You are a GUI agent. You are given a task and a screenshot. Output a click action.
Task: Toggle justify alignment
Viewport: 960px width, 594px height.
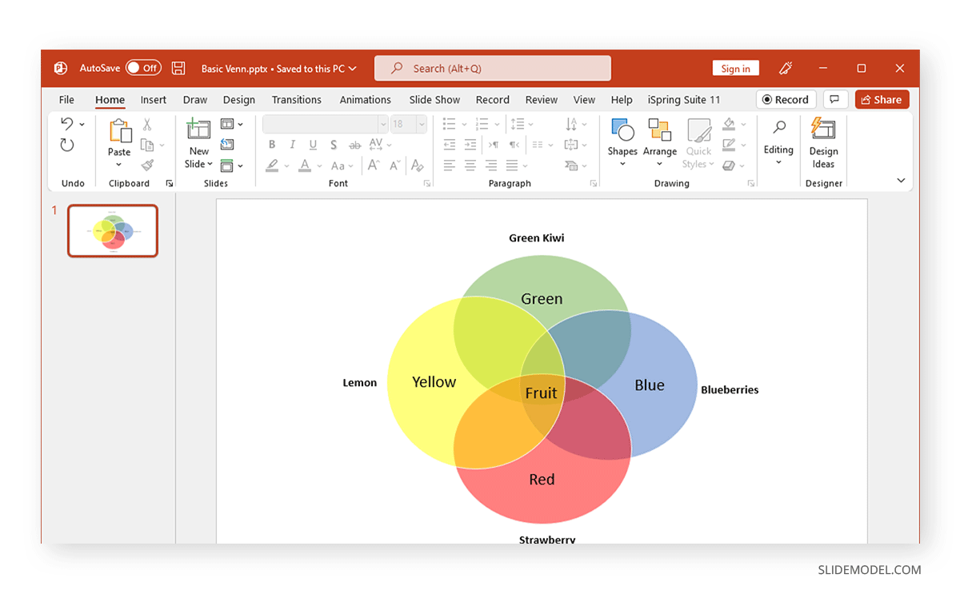pos(512,165)
